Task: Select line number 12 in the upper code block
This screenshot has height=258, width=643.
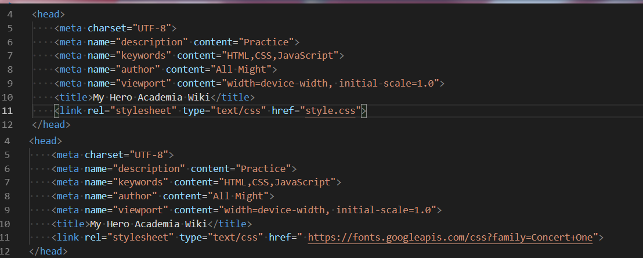Action: pos(8,124)
